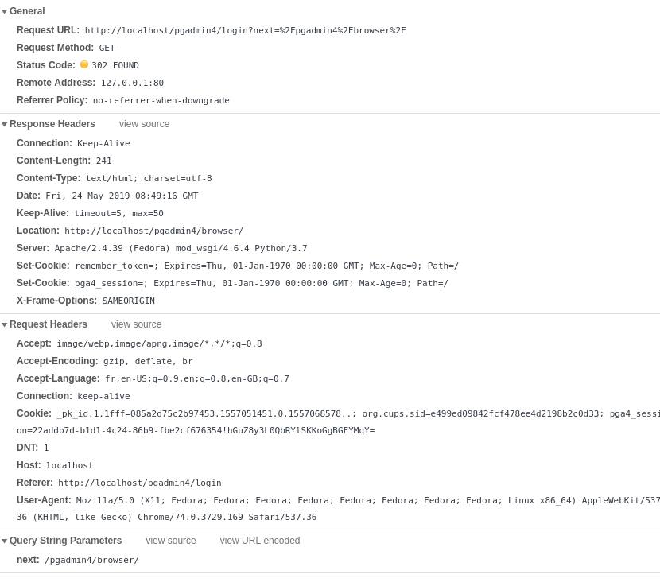Click the X-Frame-Options SAMEORIGIN value
Screen dimensions: 660x586
pos(129,301)
